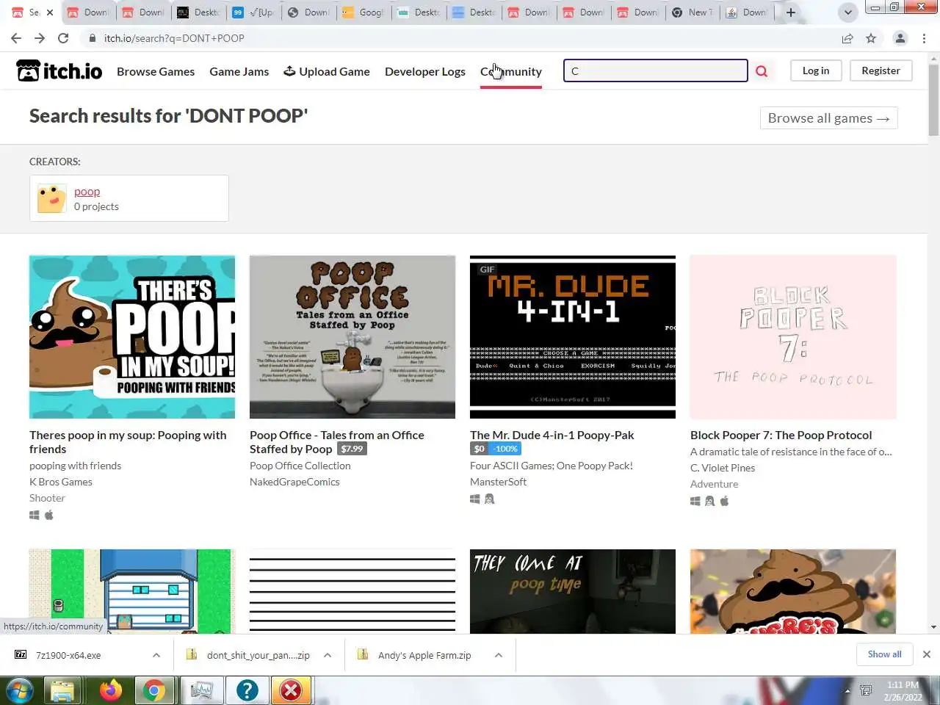Go to Game Jams
The height and width of the screenshot is (705, 940).
(239, 71)
